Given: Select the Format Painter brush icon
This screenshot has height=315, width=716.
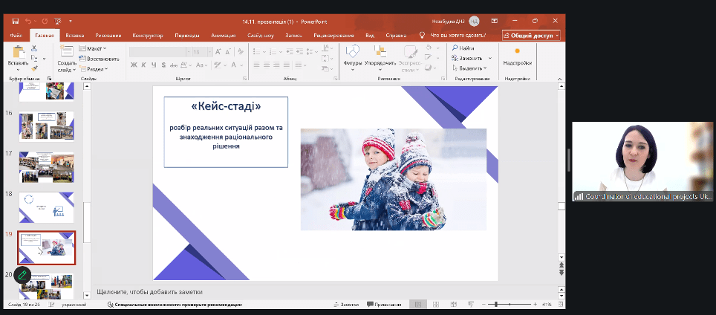Looking at the screenshot, I should (x=34, y=68).
